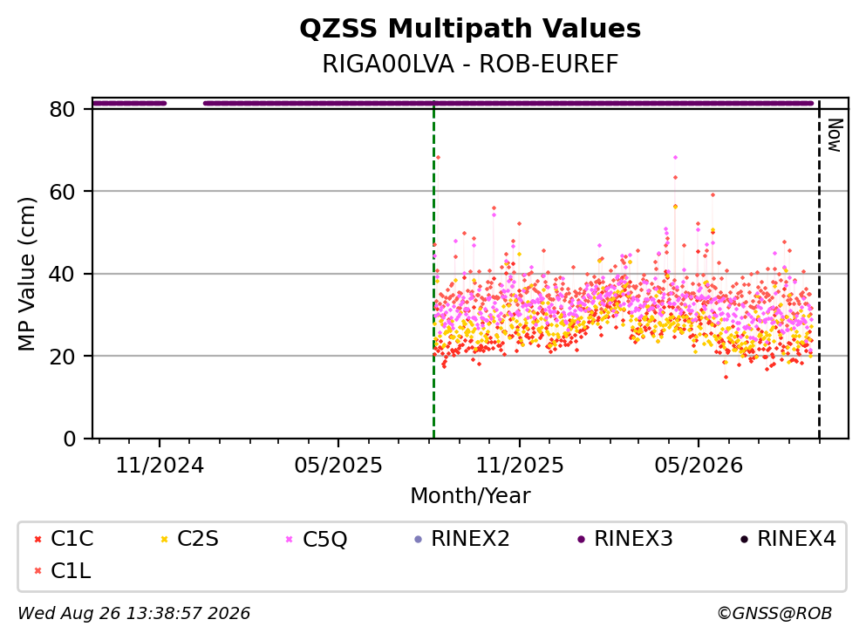Click the 05/2026 x-axis tick label

coord(699,466)
